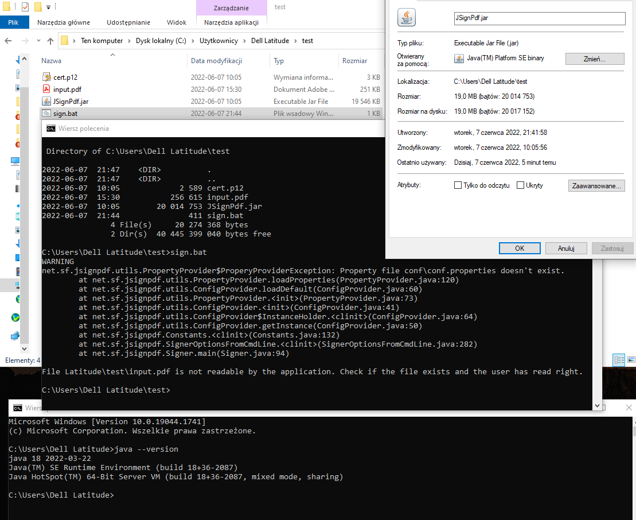Image resolution: width=636 pixels, height=520 pixels.
Task: Switch to the Widok ribbon tab
Action: [176, 22]
